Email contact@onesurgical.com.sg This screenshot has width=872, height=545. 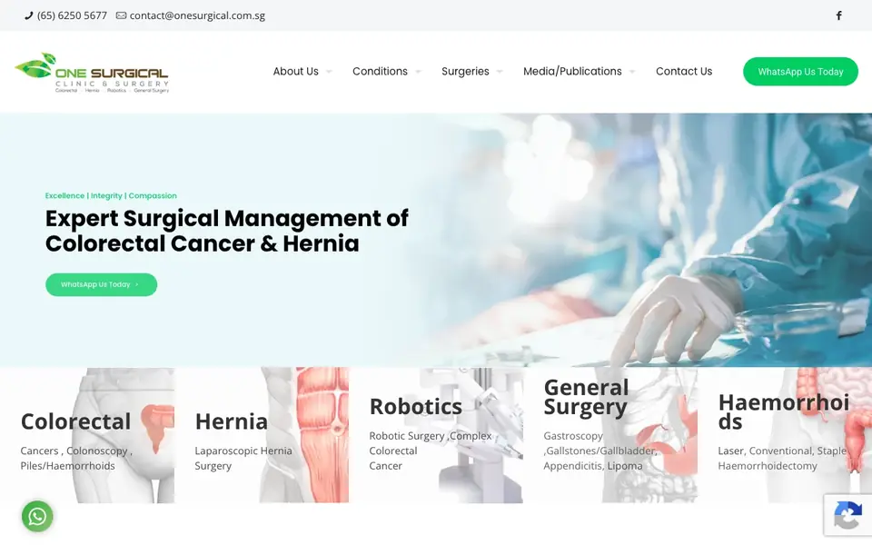[197, 15]
